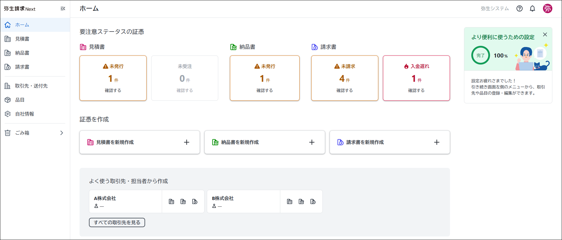Open the help question mark icon
562x240 pixels.
pos(519,8)
